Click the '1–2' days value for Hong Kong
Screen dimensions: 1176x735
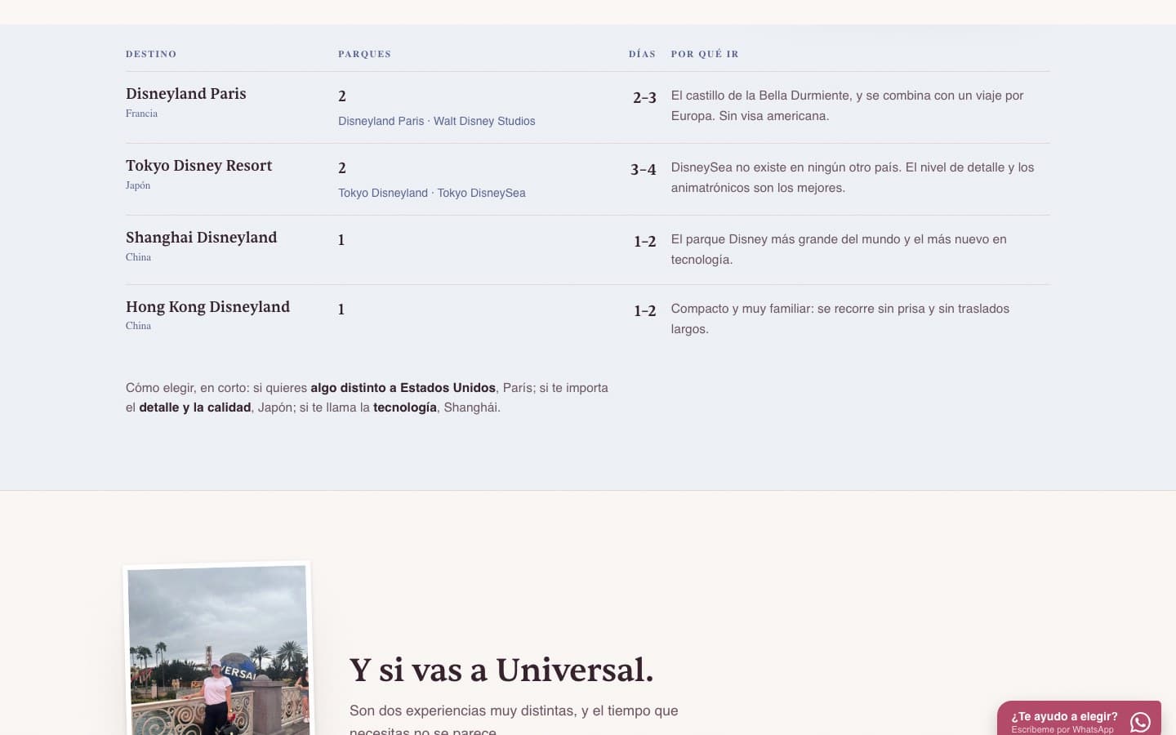pyautogui.click(x=645, y=311)
